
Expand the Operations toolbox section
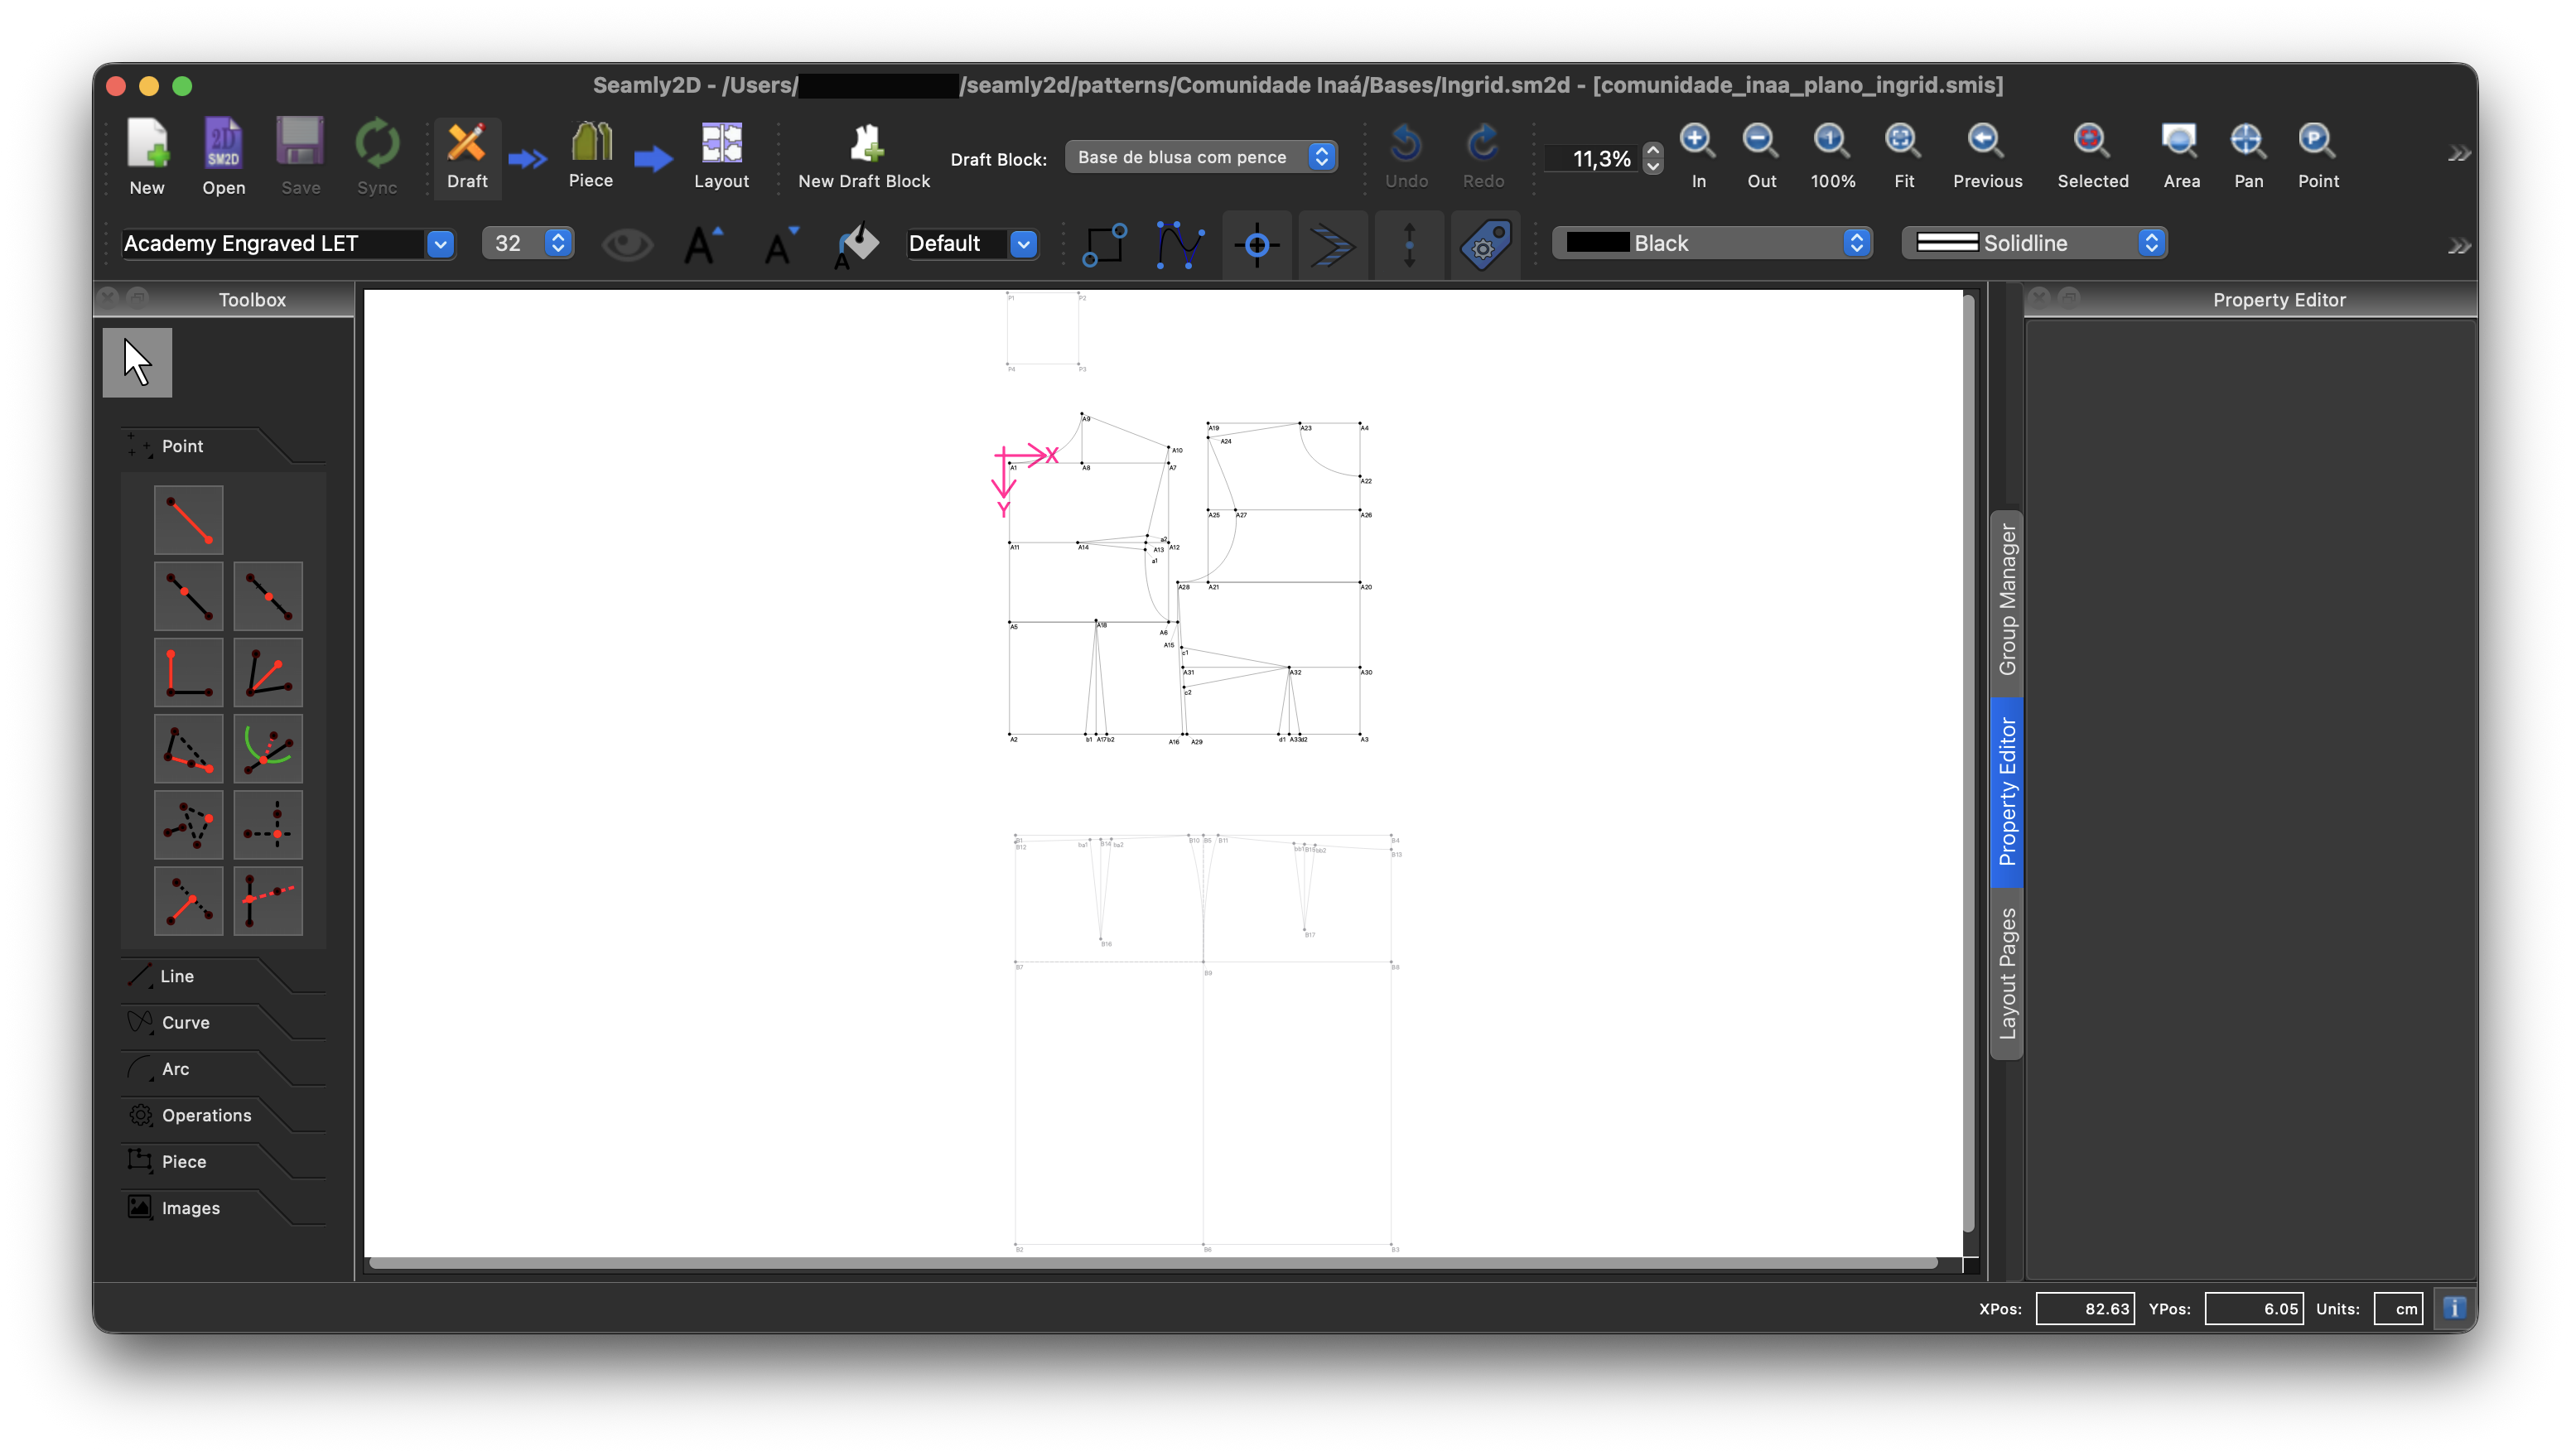[x=223, y=1115]
